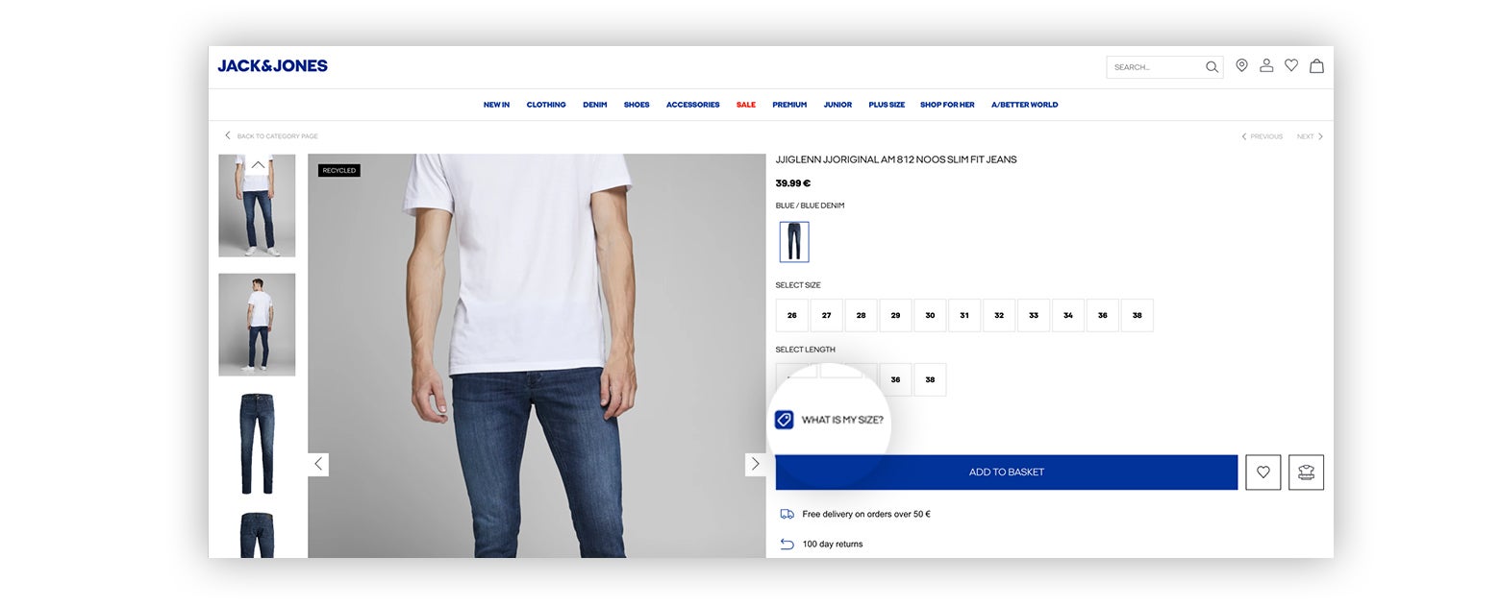
Task: Click the What Is My Size tag icon
Action: click(784, 420)
